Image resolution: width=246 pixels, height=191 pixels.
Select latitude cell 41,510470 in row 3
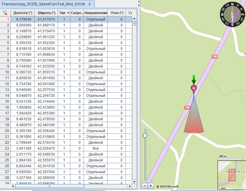[x=46, y=31]
